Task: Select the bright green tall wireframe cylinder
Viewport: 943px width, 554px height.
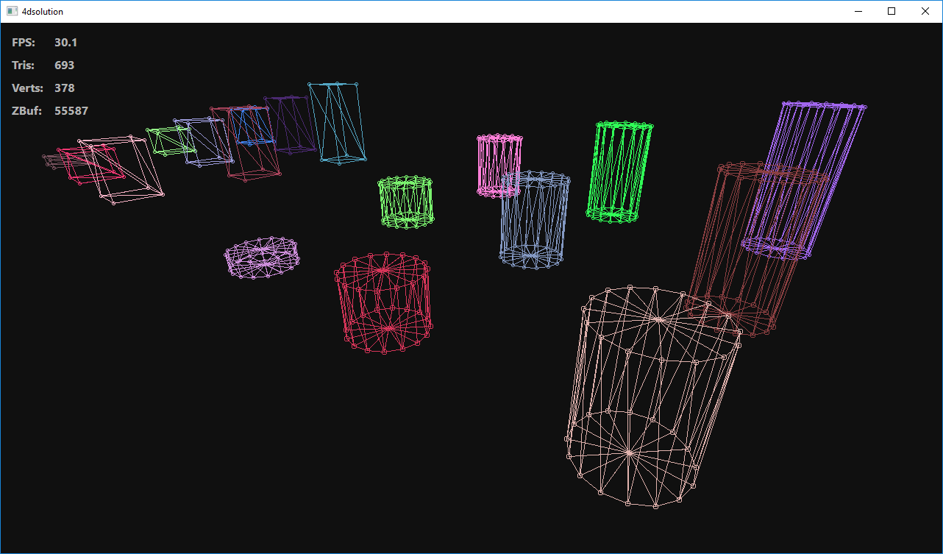Action: pos(620,171)
